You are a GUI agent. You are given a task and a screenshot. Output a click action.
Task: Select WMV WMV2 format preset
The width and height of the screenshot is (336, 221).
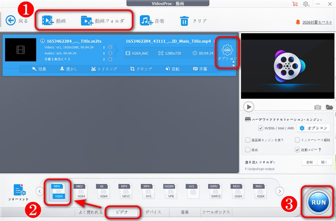pyautogui.click(x=215, y=191)
